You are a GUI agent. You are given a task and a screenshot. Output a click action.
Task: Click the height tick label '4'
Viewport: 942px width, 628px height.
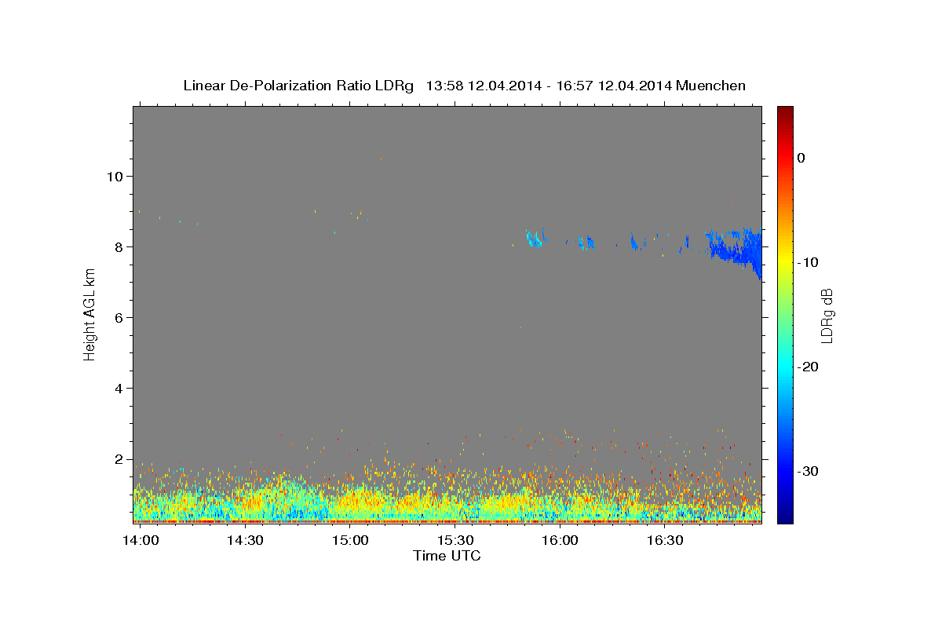coord(119,389)
